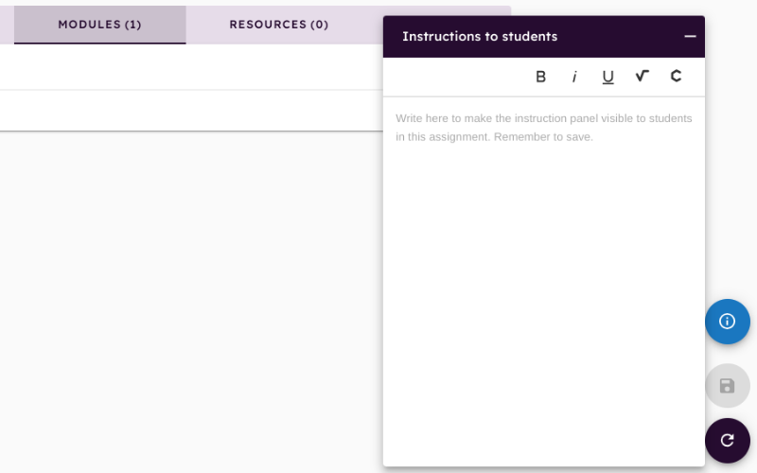Open the RESOURCES (0) tab

tap(279, 25)
